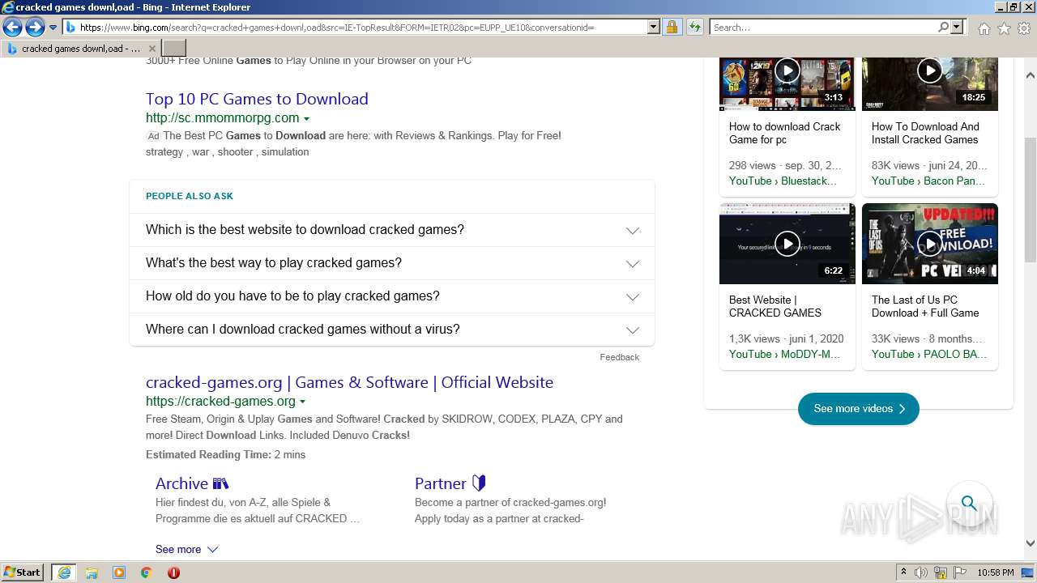The width and height of the screenshot is (1037, 583).
Task: Click the Action Center flag icon
Action: (959, 572)
